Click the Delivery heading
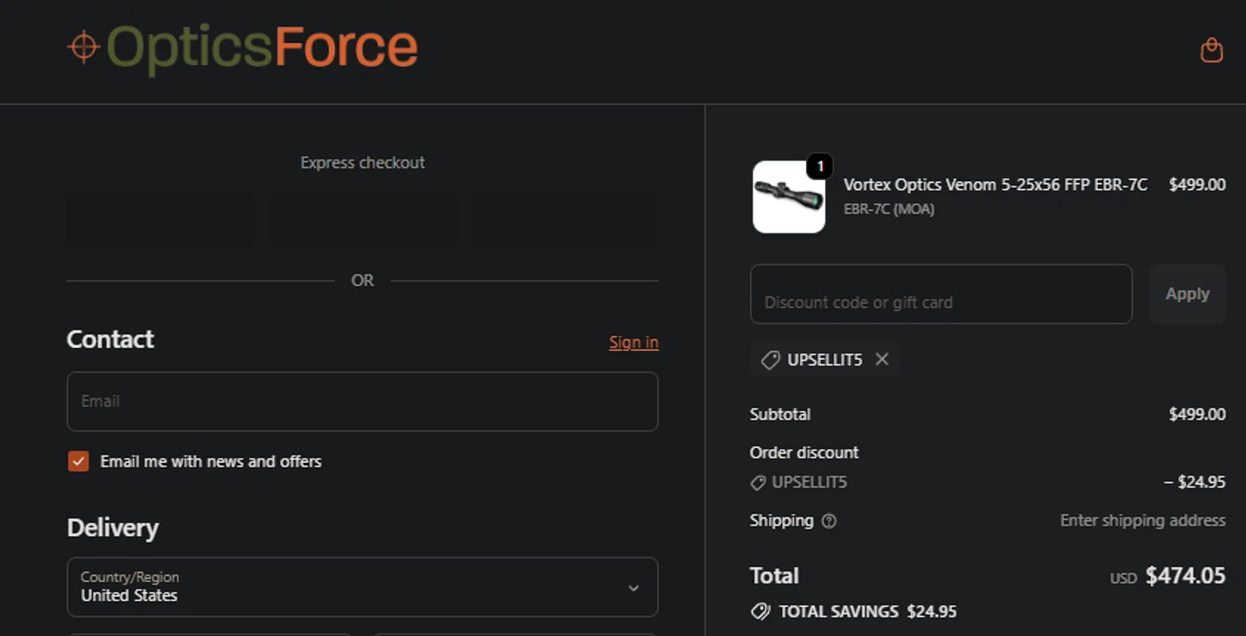This screenshot has height=636, width=1246. (x=113, y=528)
